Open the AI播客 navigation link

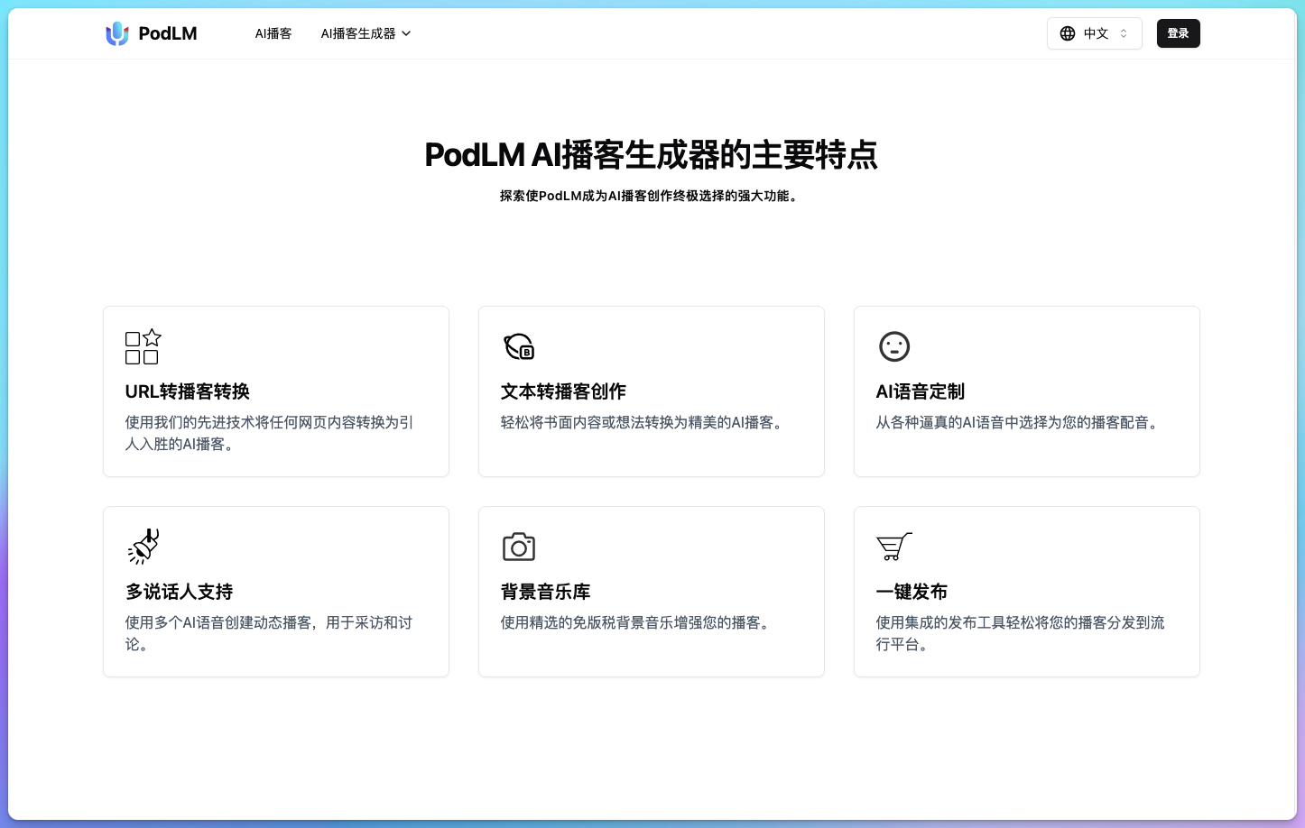273,33
